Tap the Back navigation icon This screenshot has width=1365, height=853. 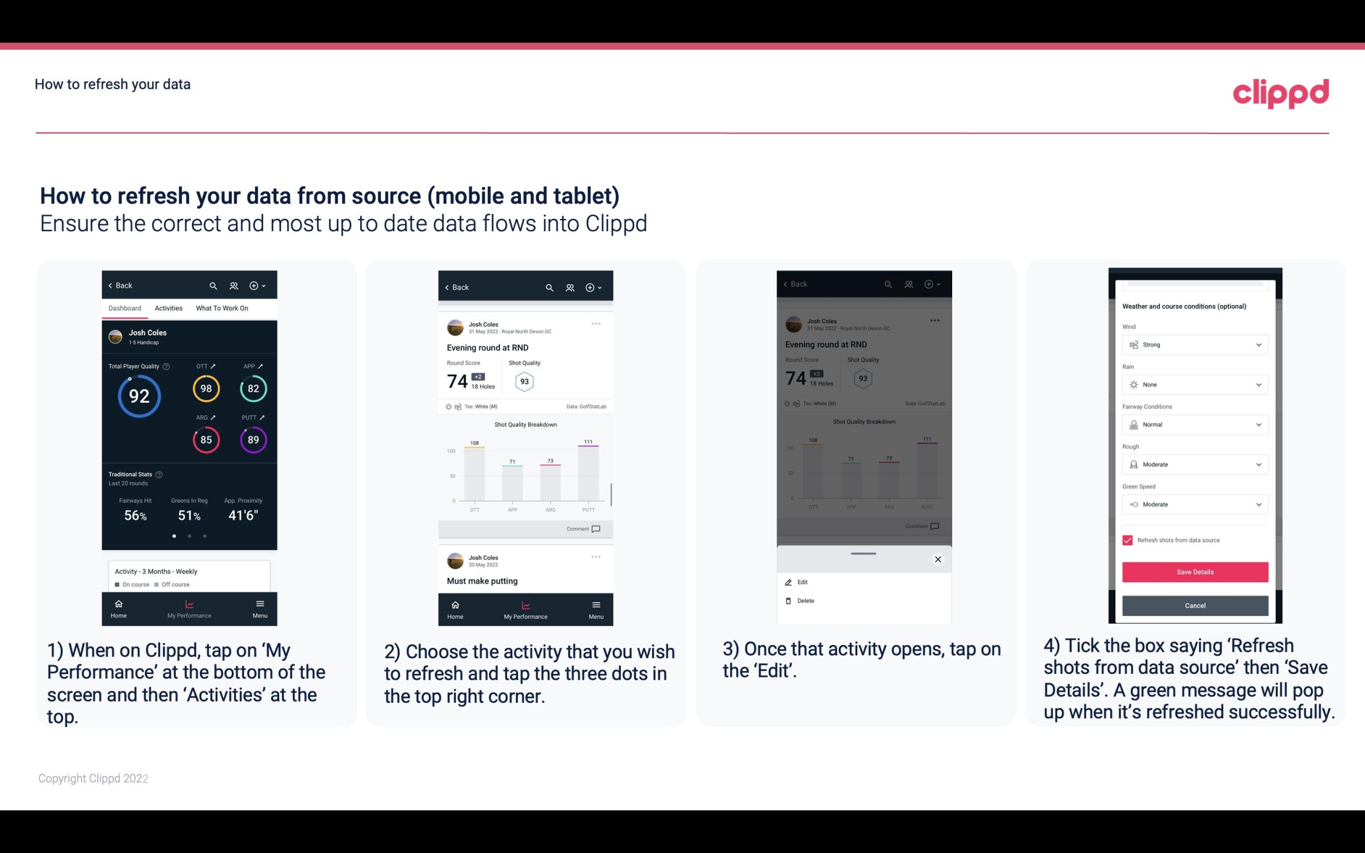(112, 285)
